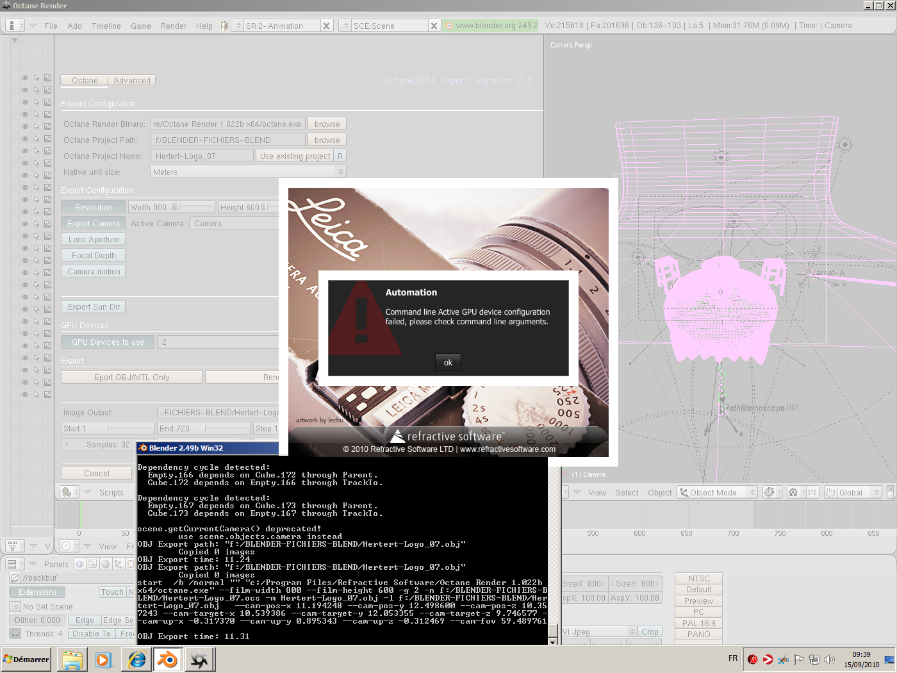The height and width of the screenshot is (673, 897).
Task: Switch to Octane Render on the taskbar
Action: tap(199, 660)
